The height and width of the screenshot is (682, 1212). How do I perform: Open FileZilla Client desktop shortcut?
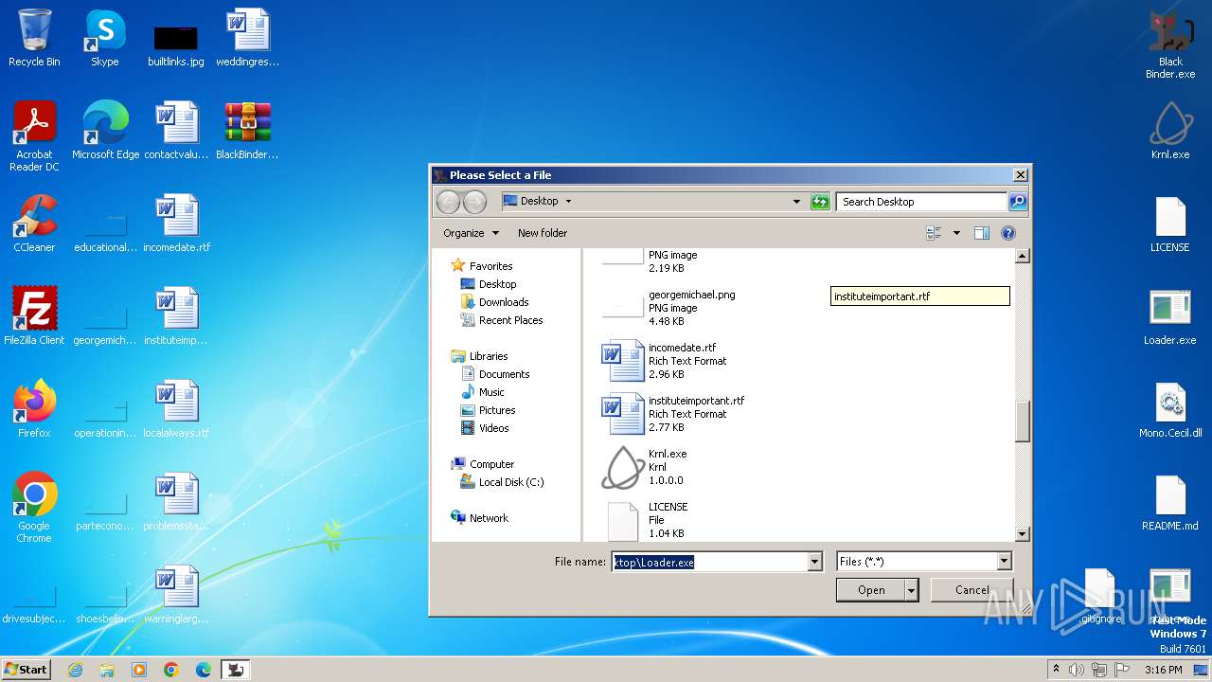point(34,316)
